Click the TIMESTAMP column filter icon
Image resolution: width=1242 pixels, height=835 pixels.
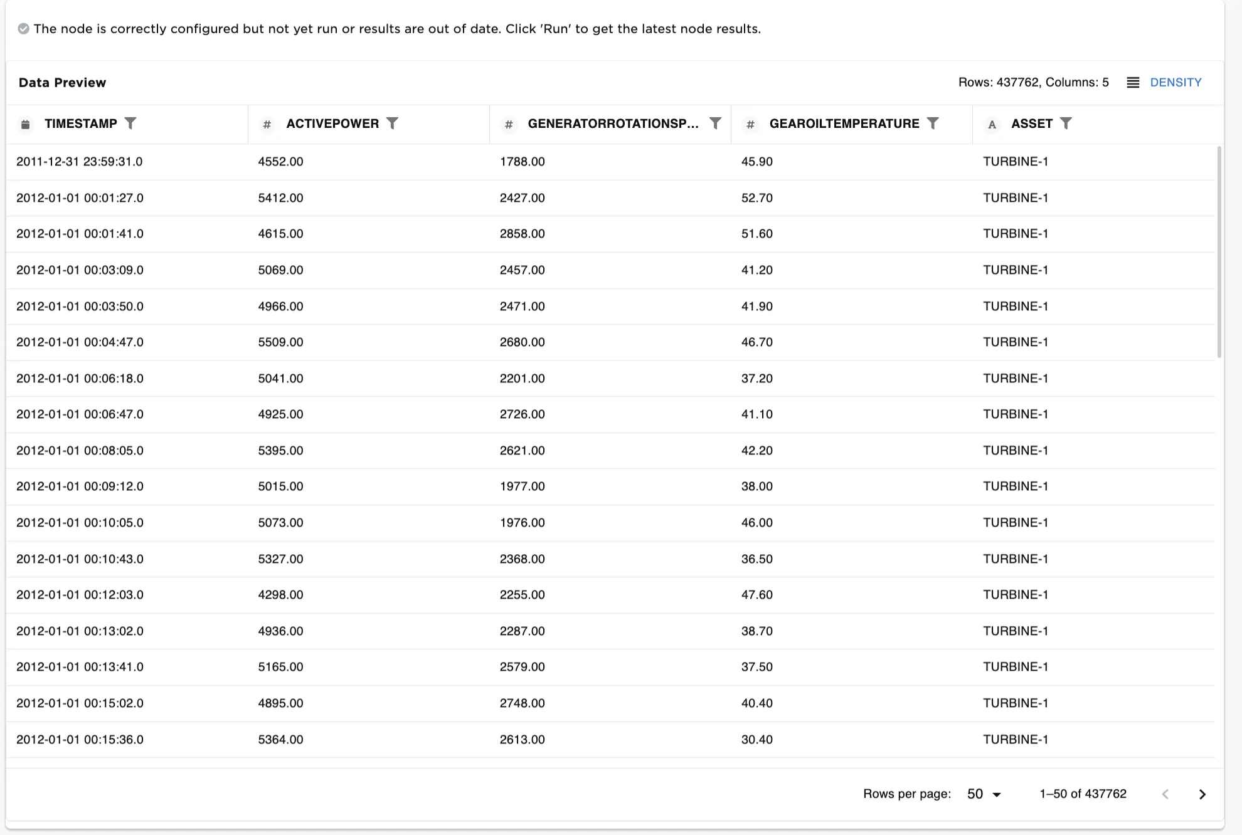130,123
